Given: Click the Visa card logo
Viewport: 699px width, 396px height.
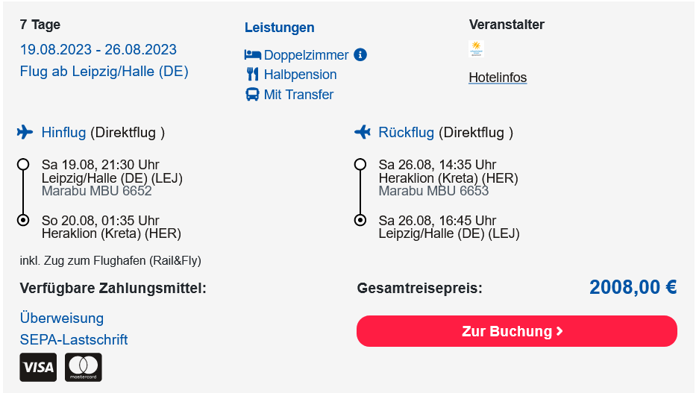Looking at the screenshot, I should (x=38, y=367).
